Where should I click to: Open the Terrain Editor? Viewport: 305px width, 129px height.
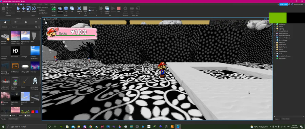click(x=54, y=9)
